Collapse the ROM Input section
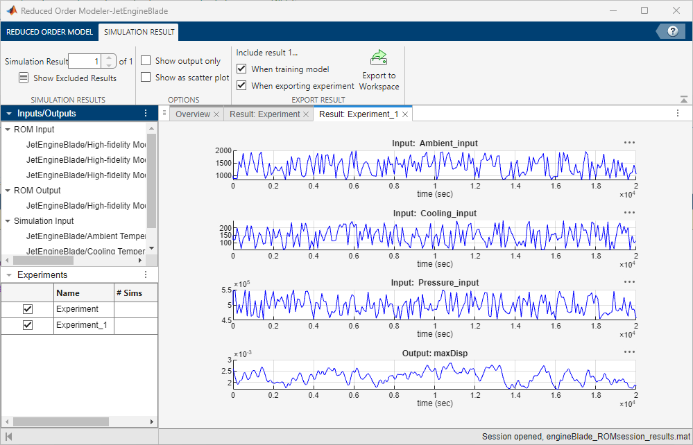 7,129
